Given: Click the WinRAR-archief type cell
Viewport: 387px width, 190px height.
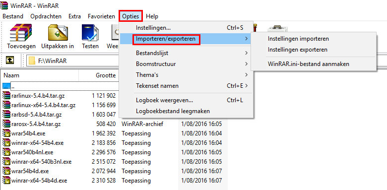Looking at the screenshot, I should click(142, 124).
